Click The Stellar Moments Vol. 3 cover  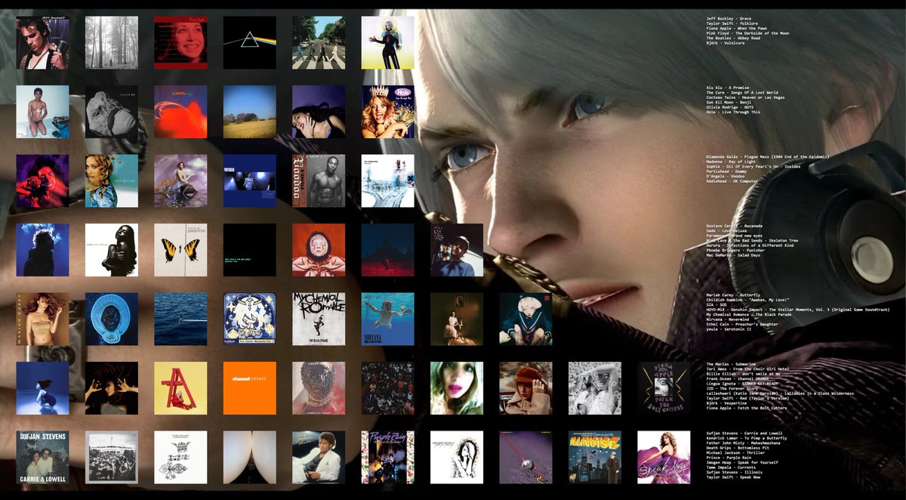click(250, 319)
